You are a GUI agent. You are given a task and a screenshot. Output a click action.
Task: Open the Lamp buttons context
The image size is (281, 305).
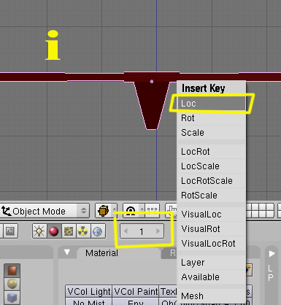pos(39,231)
